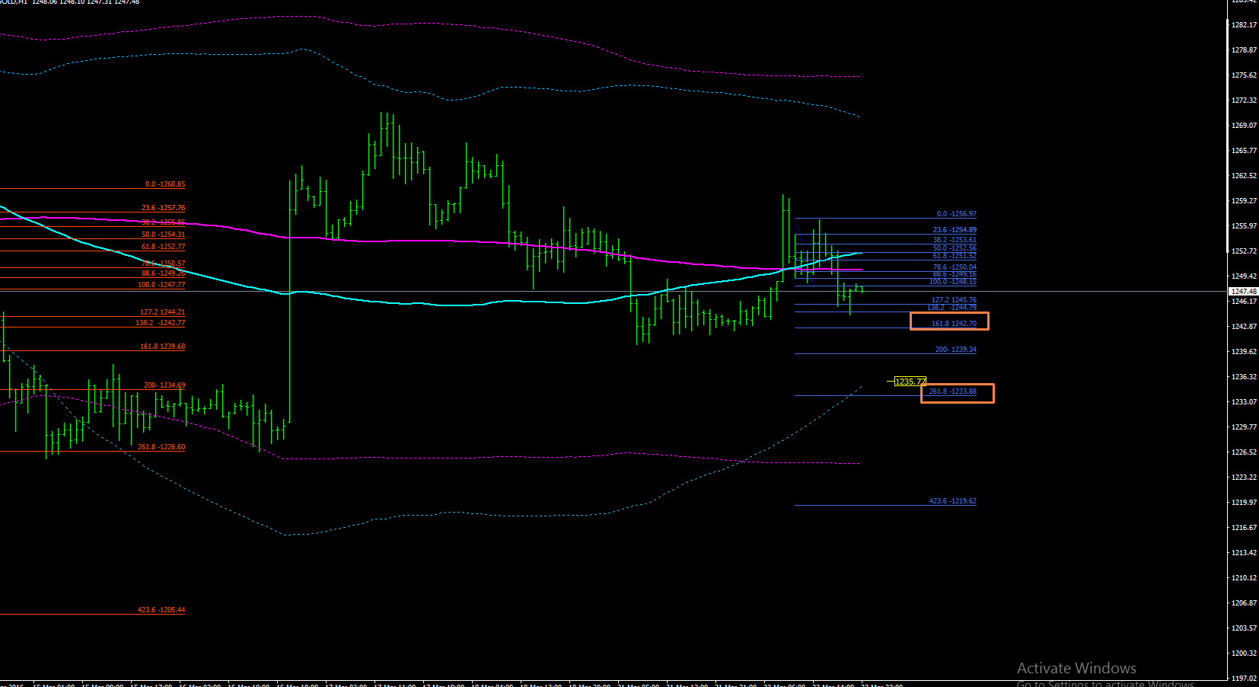This screenshot has width=1259, height=687.
Task: Click the blue Fibonacci label '0.0 -1256.97'
Action: pos(957,214)
